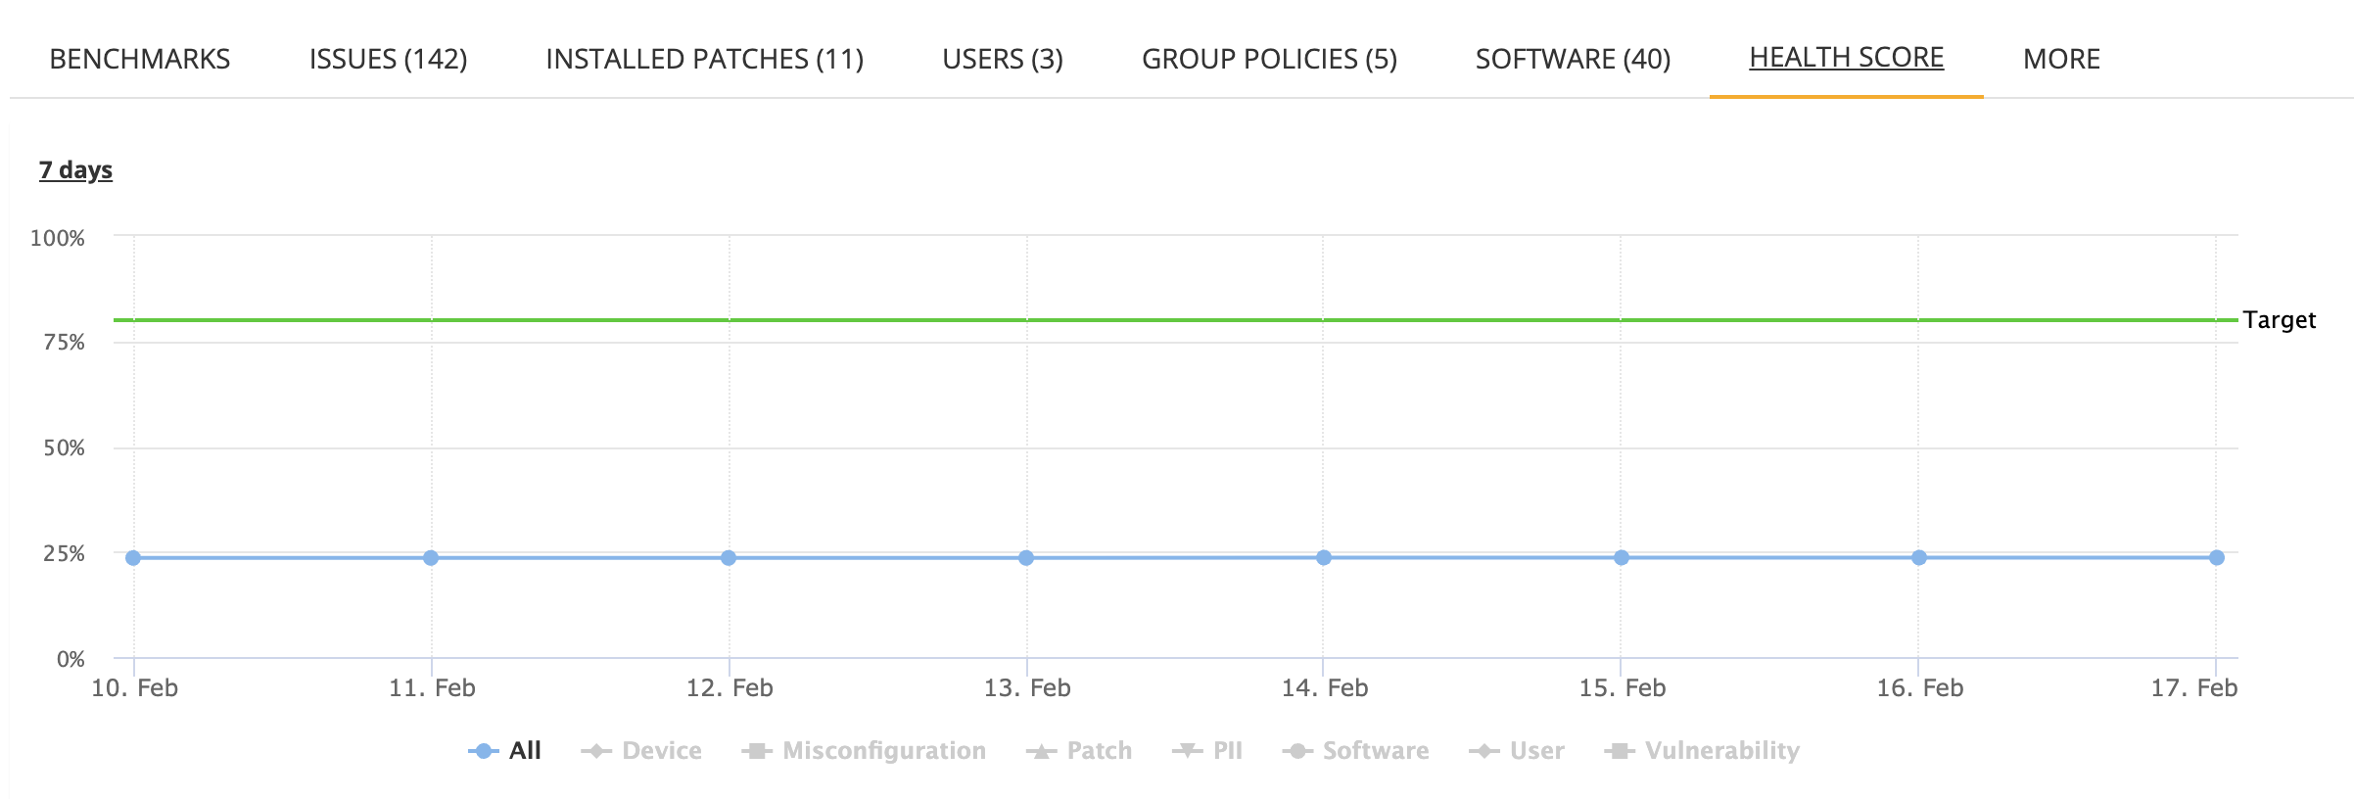2354x799 pixels.
Task: Enable the Misconfiguration legend series
Action: pyautogui.click(x=883, y=751)
